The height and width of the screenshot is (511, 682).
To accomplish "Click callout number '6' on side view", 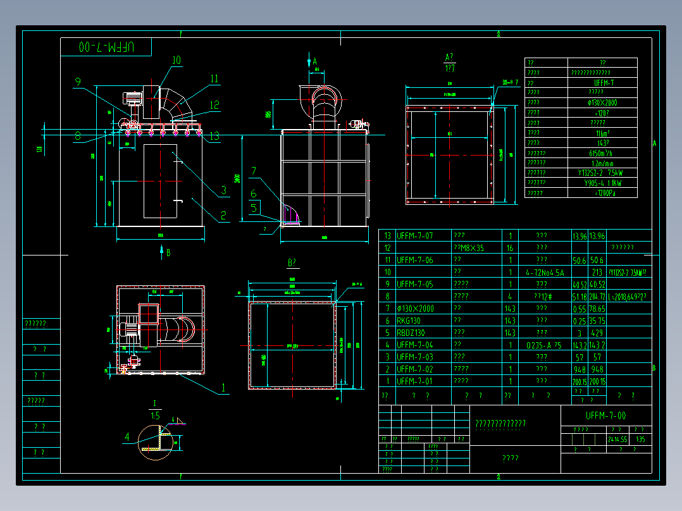I will pyautogui.click(x=254, y=194).
